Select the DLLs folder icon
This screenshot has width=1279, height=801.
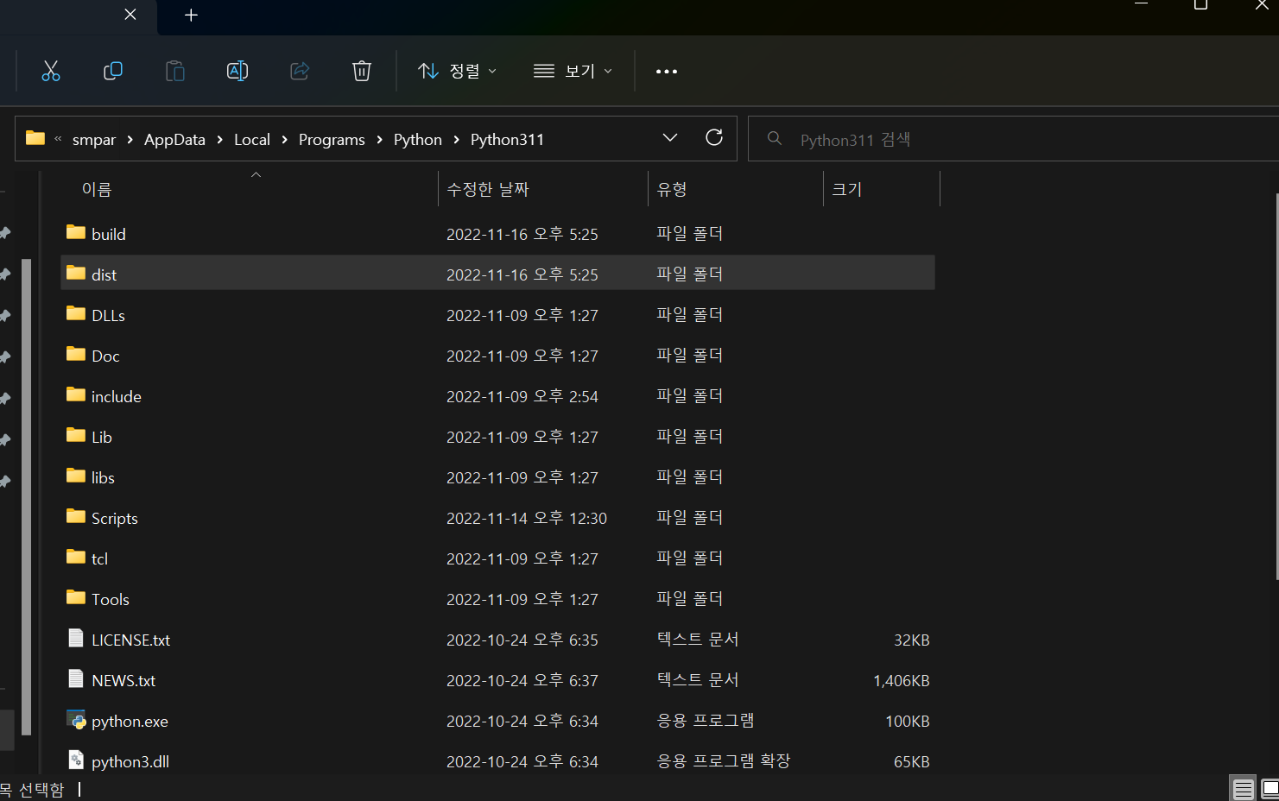coord(76,313)
